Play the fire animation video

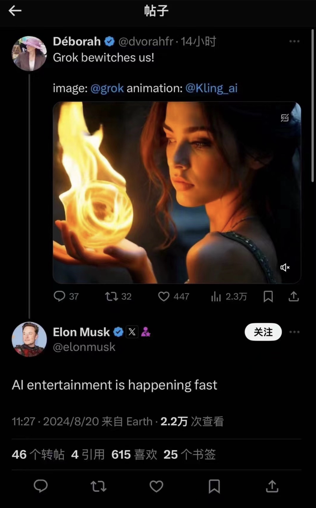(177, 192)
